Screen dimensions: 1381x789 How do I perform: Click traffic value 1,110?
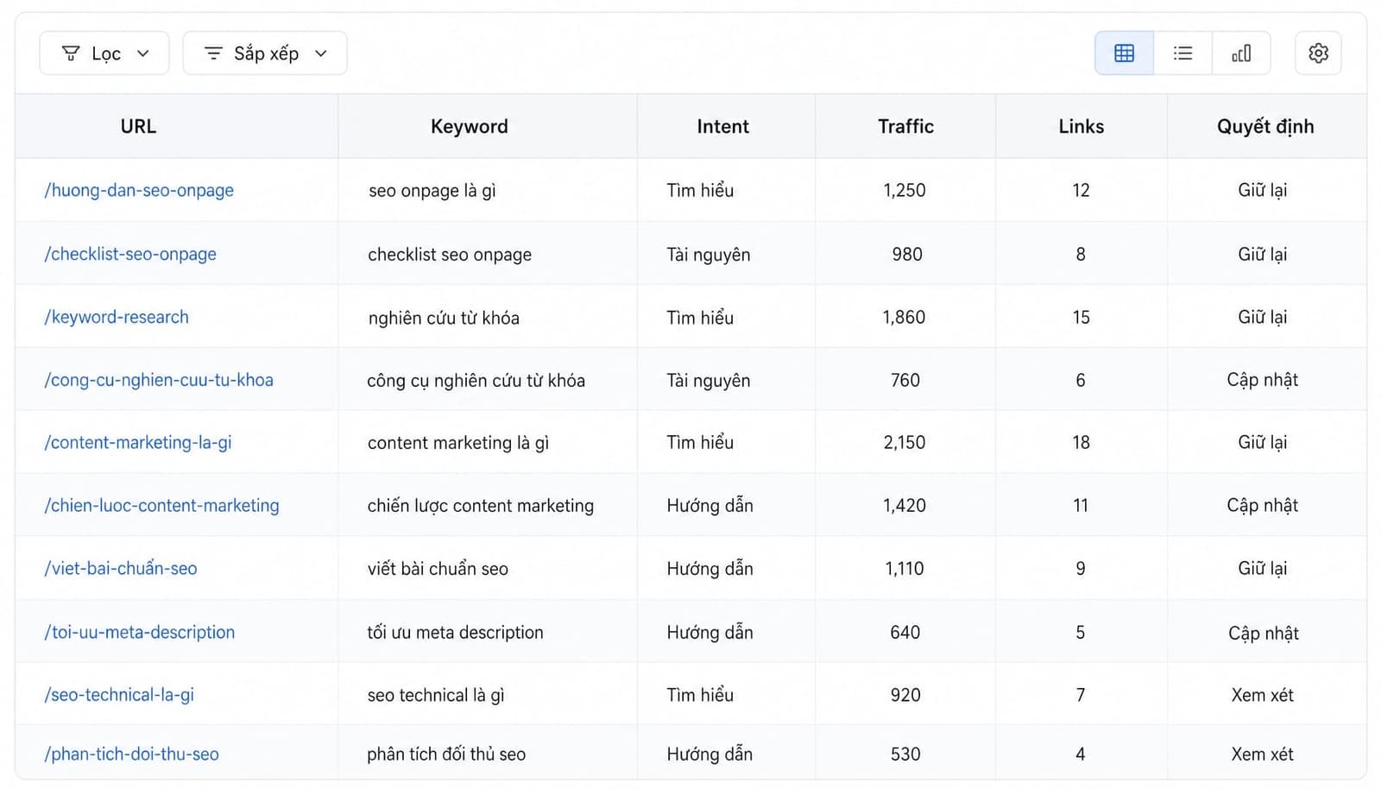905,568
